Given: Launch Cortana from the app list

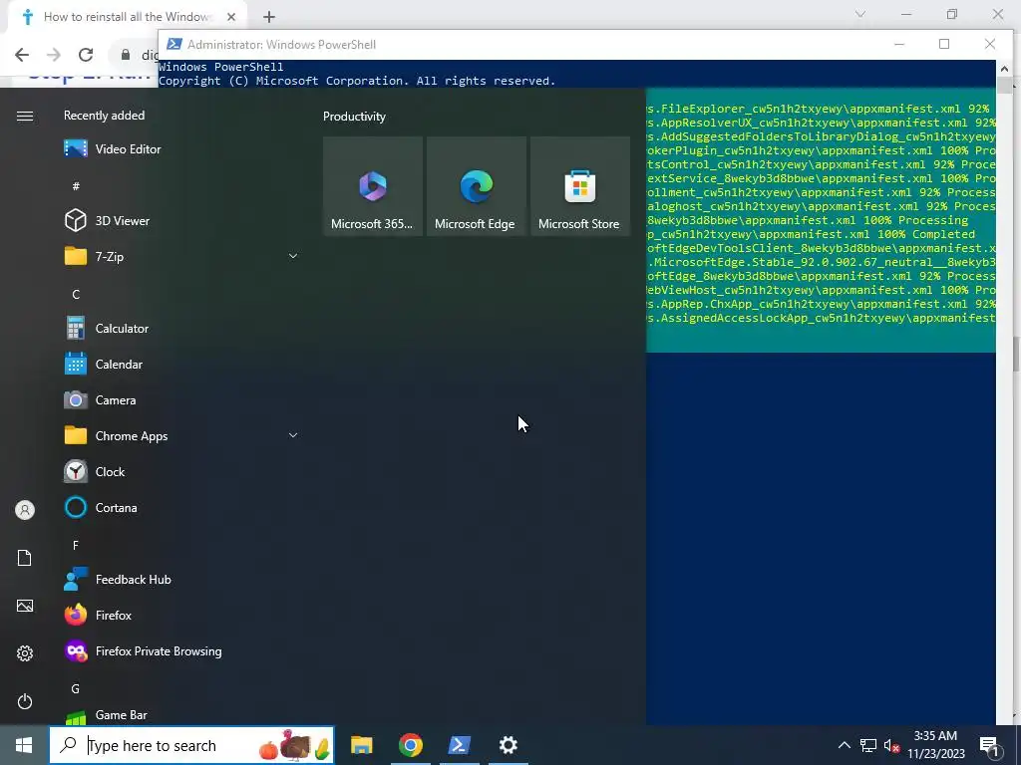Looking at the screenshot, I should 180,507.
